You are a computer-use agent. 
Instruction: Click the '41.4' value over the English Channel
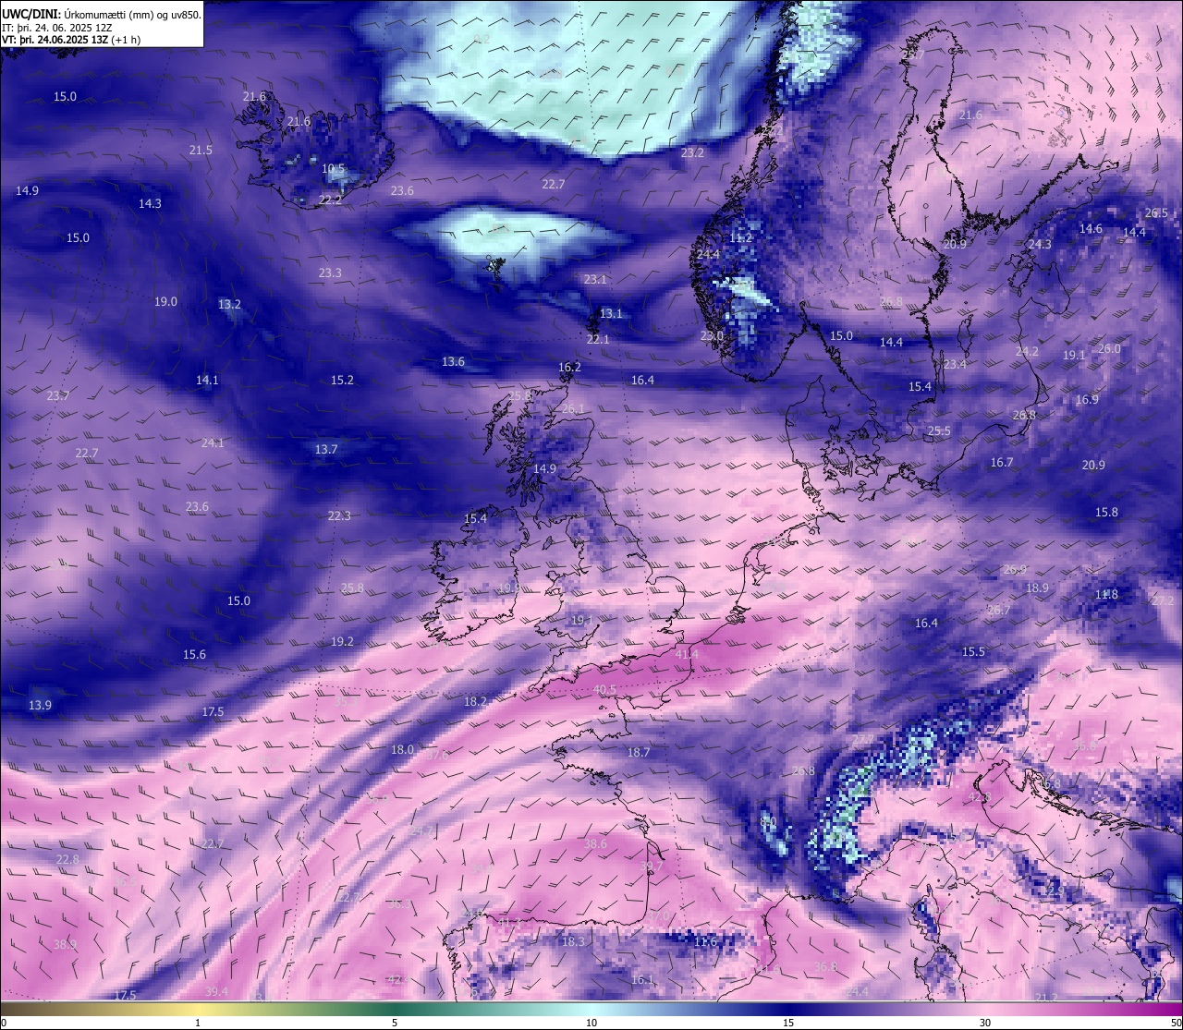pyautogui.click(x=687, y=654)
